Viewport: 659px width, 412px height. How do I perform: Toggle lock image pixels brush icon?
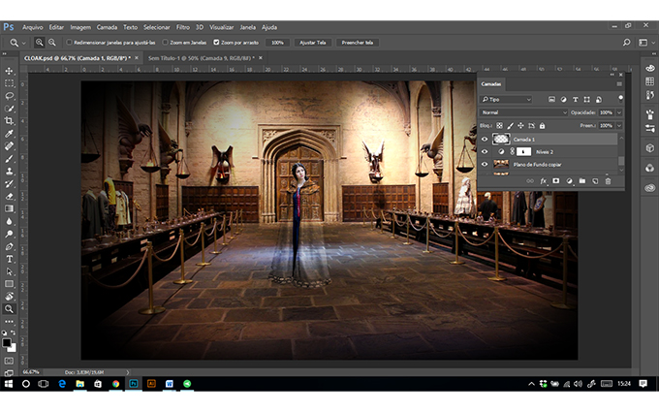click(x=510, y=126)
